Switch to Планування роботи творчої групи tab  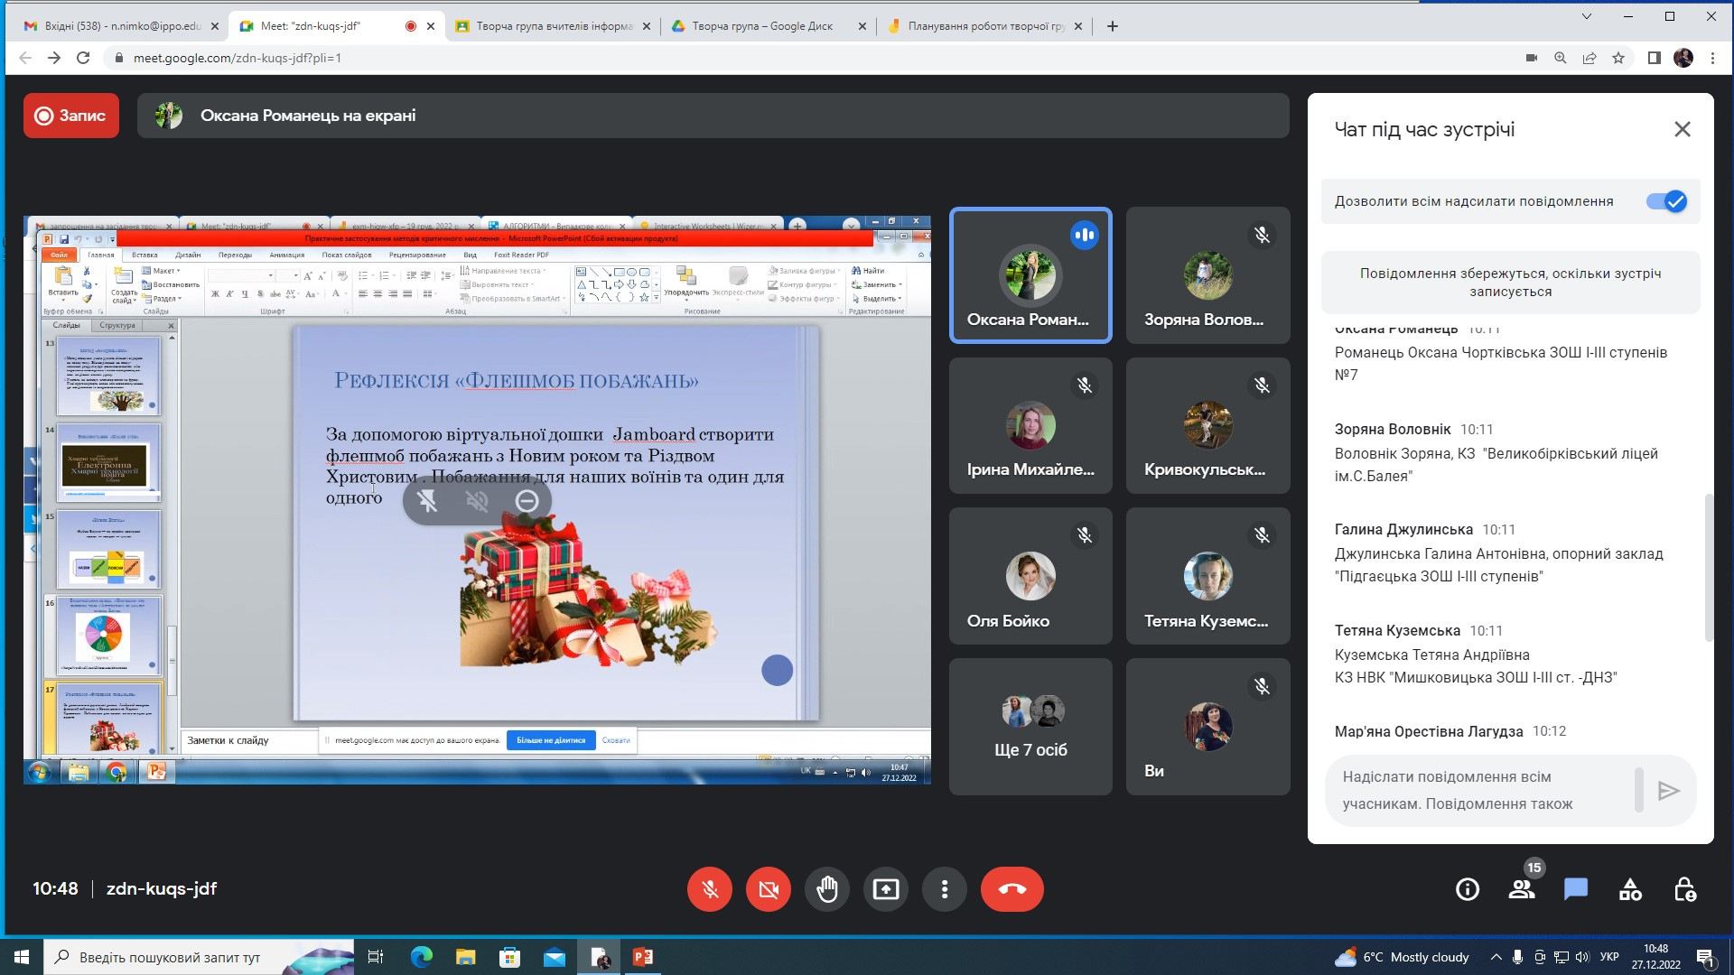click(x=984, y=26)
